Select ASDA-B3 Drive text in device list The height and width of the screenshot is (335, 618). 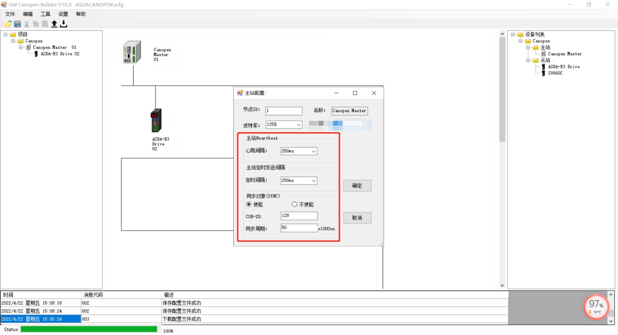[564, 66]
